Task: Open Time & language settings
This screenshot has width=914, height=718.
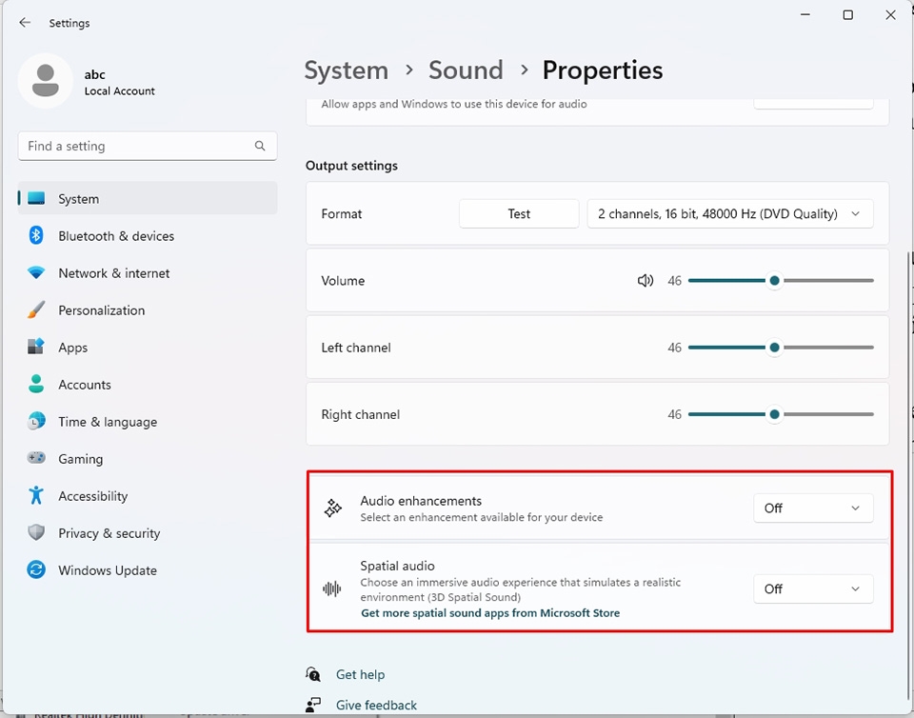Action: [x=149, y=422]
